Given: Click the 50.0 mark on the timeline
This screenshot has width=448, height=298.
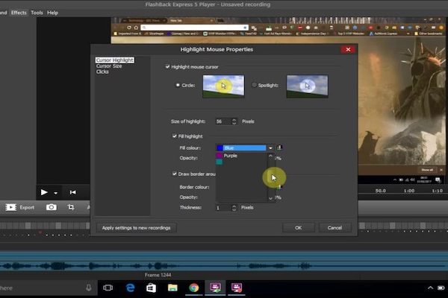Looking at the screenshot, I should coord(380,191).
